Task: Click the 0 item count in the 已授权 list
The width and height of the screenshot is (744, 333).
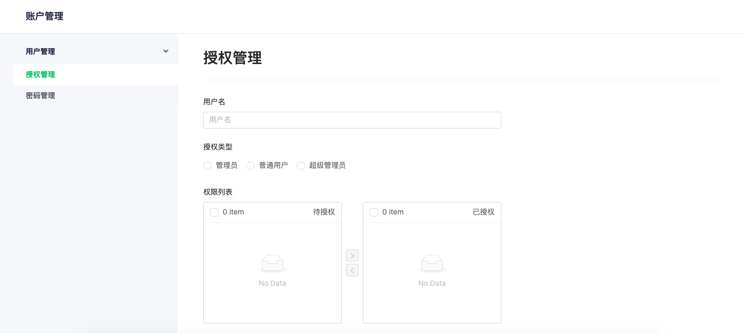Action: (393, 212)
